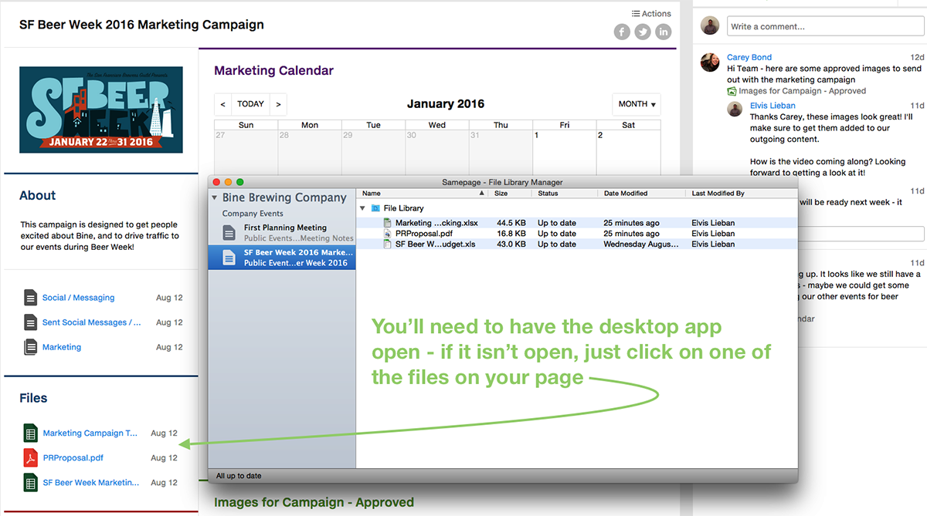Click the Facebook share icon
The height and width of the screenshot is (516, 927).
tap(622, 32)
